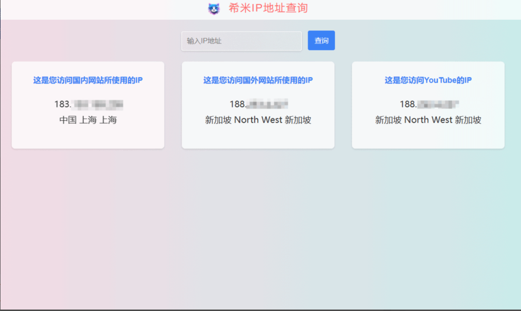This screenshot has width=521, height=311.
Task: Select the 这是您访问国内网站所使用的IP heading
Action: coord(88,80)
